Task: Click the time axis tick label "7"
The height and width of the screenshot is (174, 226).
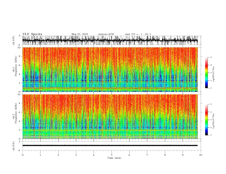Action: pyautogui.click(x=147, y=155)
